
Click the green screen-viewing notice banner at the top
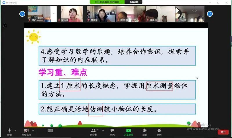coord(107,2)
